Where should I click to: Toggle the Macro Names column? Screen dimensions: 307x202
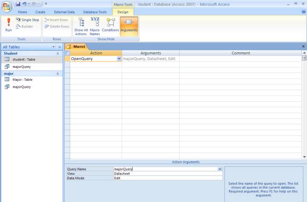point(95,26)
